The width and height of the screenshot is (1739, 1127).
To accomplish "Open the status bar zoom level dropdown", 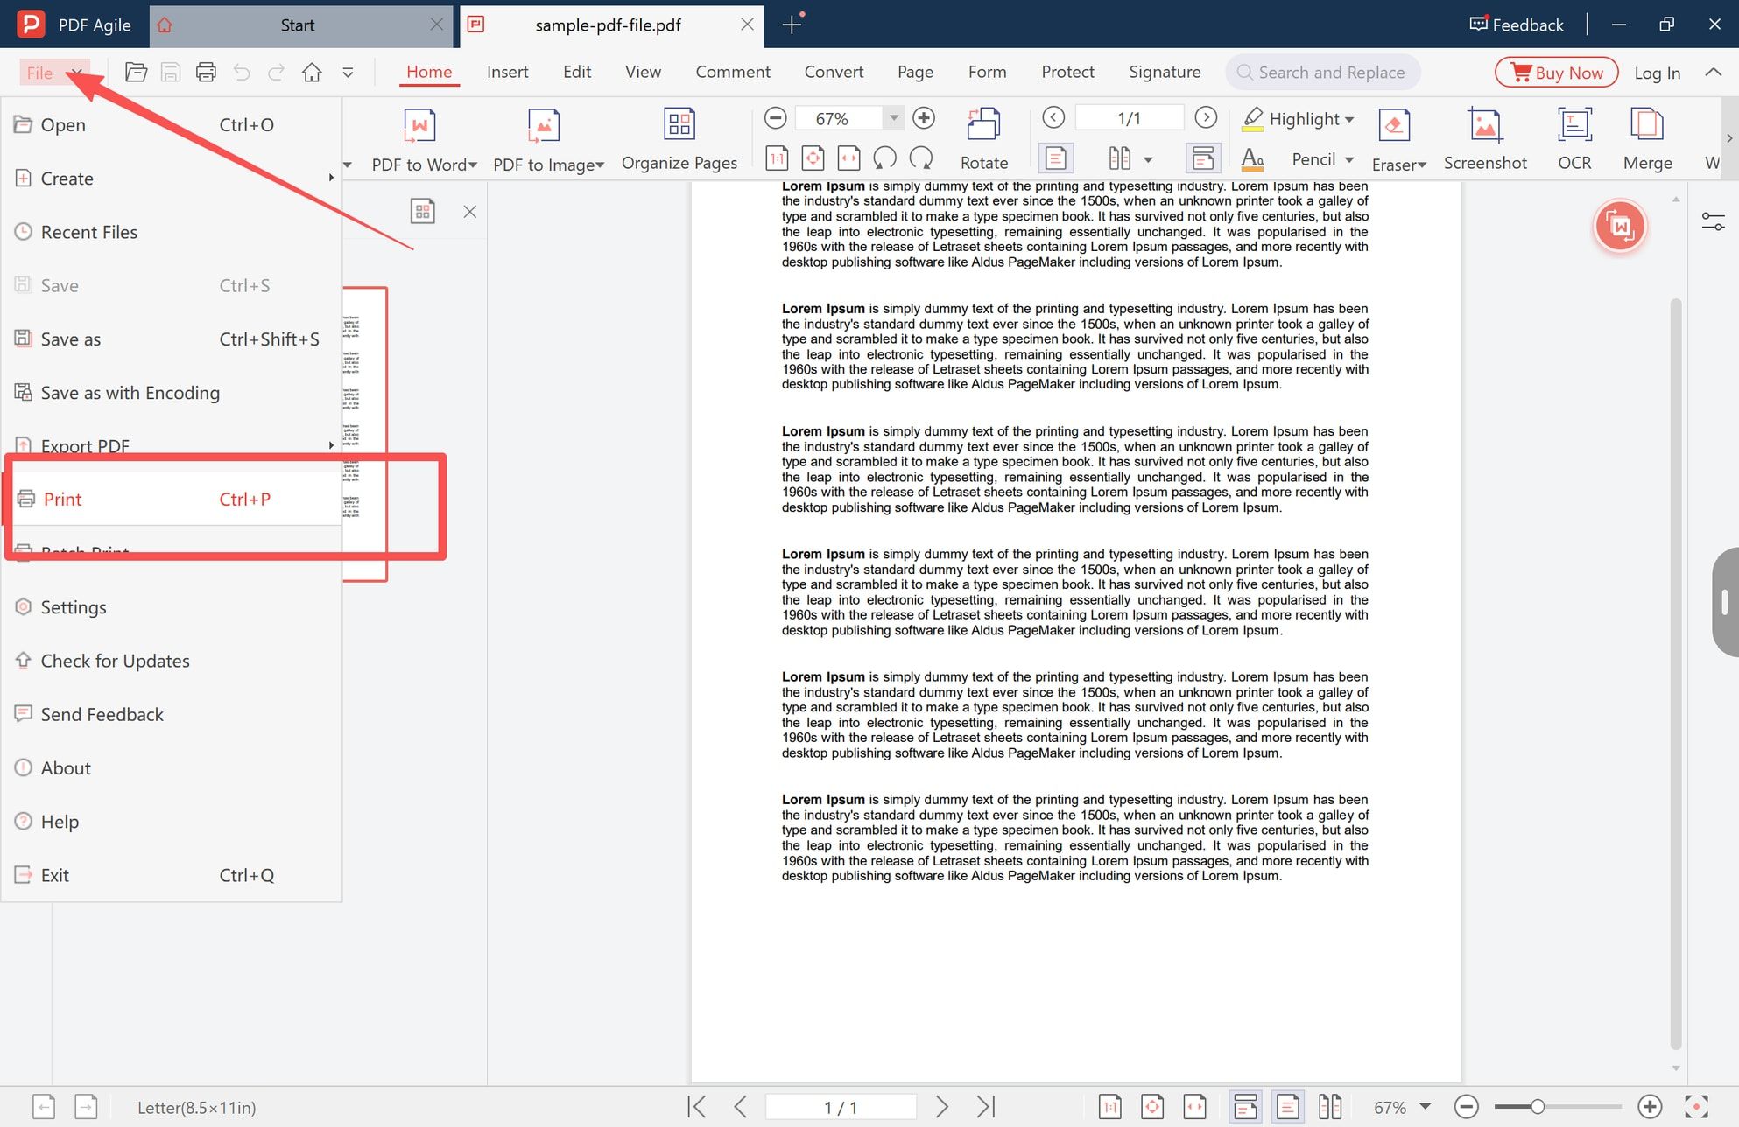I will click(x=1425, y=1107).
